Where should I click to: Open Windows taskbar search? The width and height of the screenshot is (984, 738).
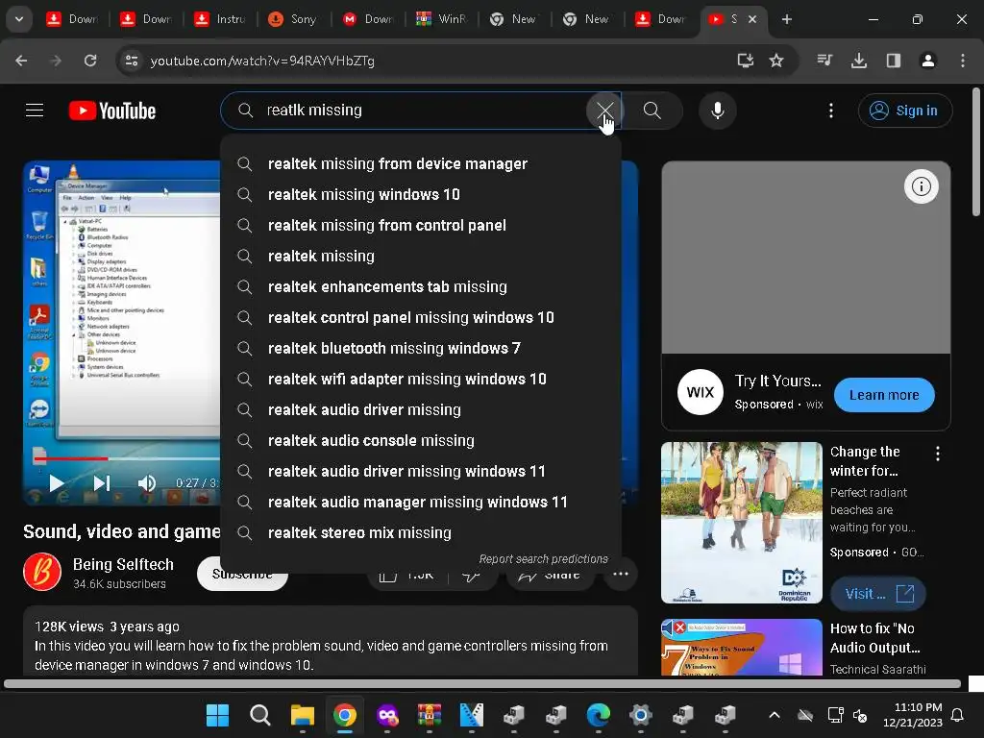point(259,715)
